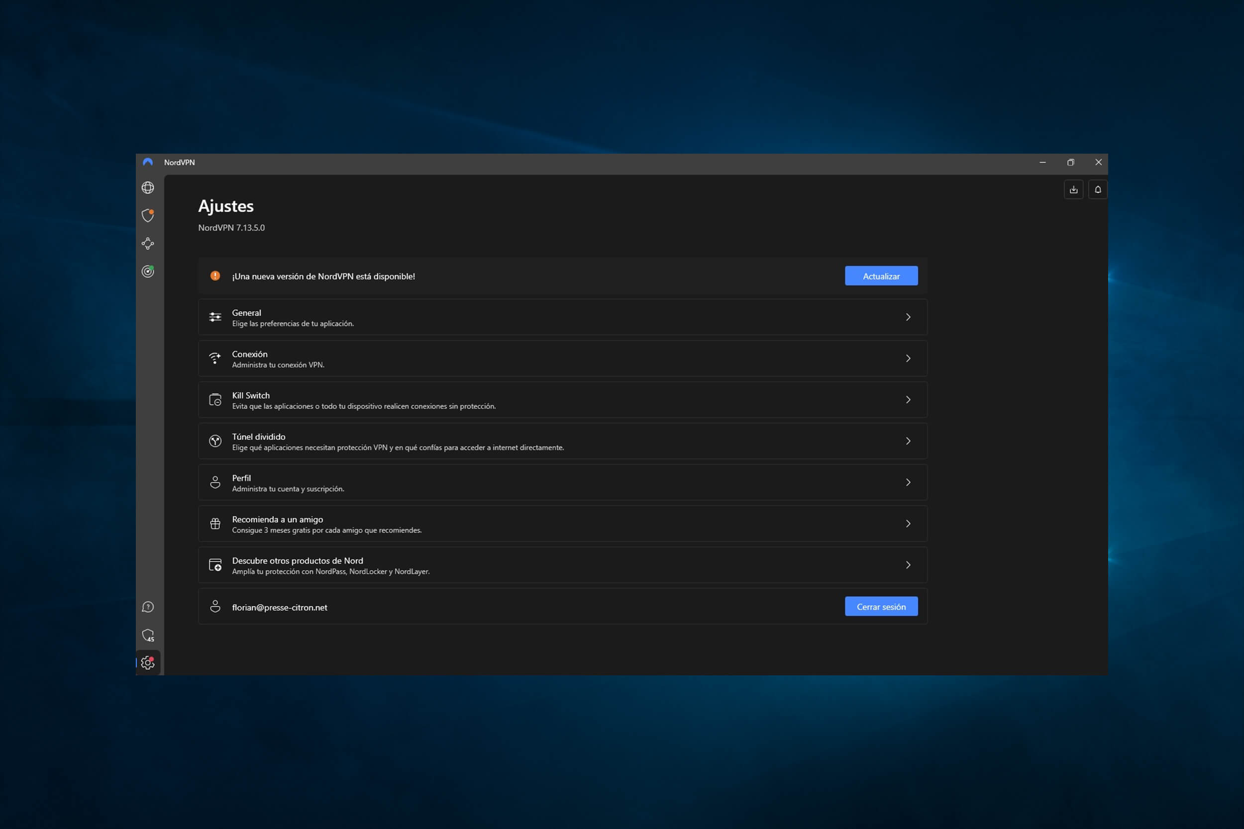Click 'Elige las preferencias de tu aplicación.' text
1244x829 pixels.
pos(293,324)
